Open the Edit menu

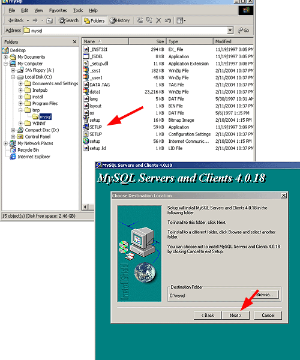25,11
